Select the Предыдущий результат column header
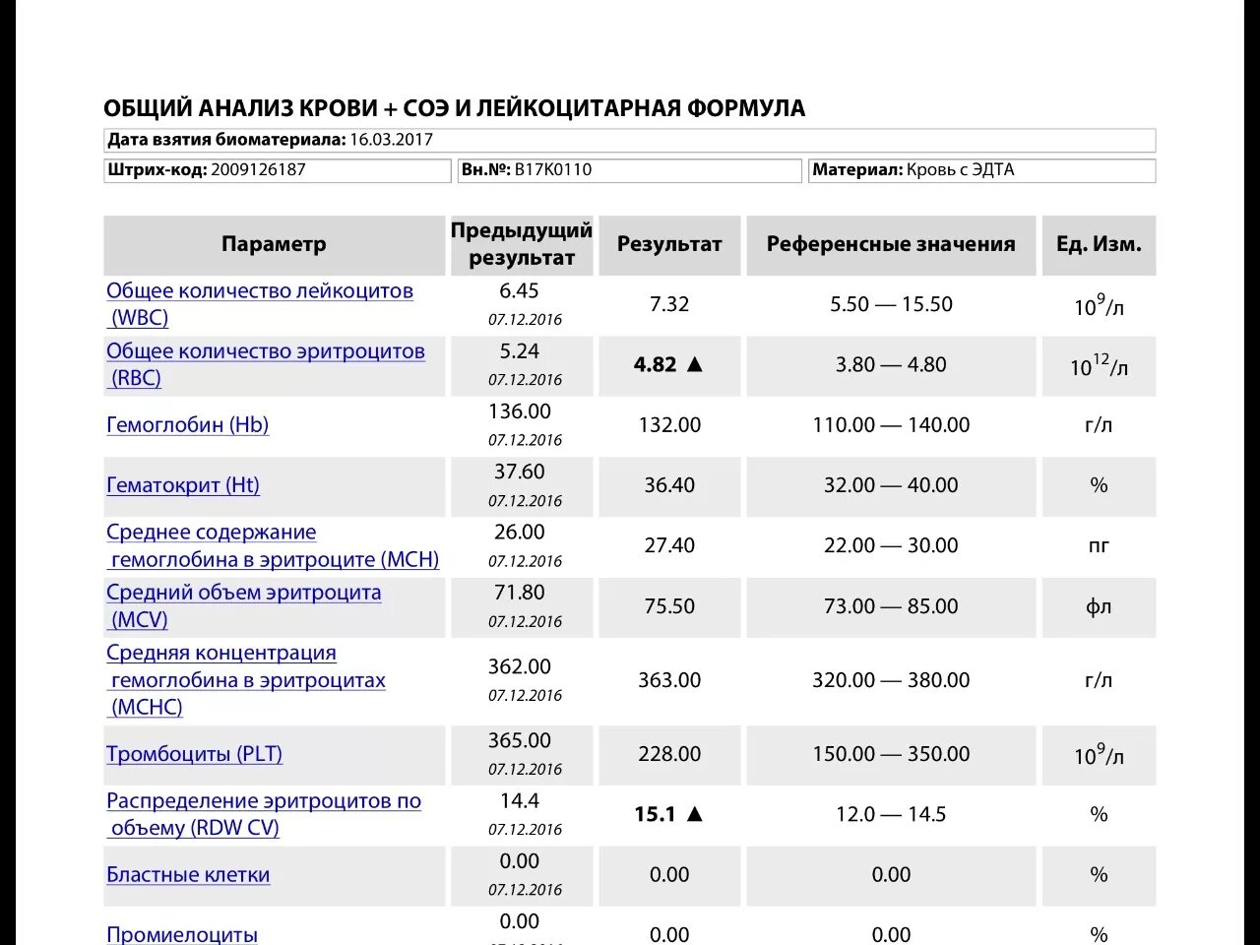Screen dimensions: 1260x945 click(522, 244)
